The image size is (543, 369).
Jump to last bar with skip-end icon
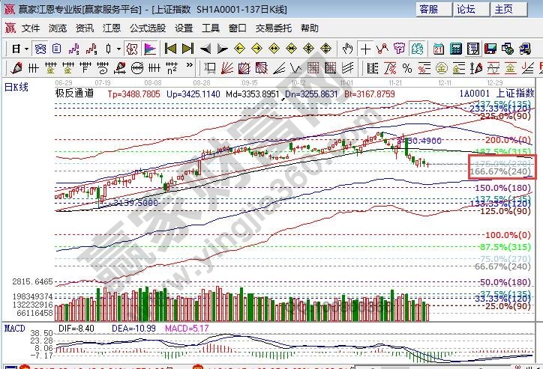tap(187, 49)
